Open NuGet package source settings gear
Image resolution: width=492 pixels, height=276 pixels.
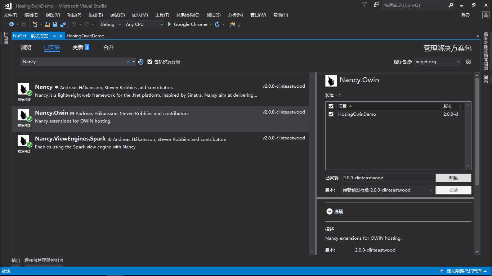click(468, 61)
